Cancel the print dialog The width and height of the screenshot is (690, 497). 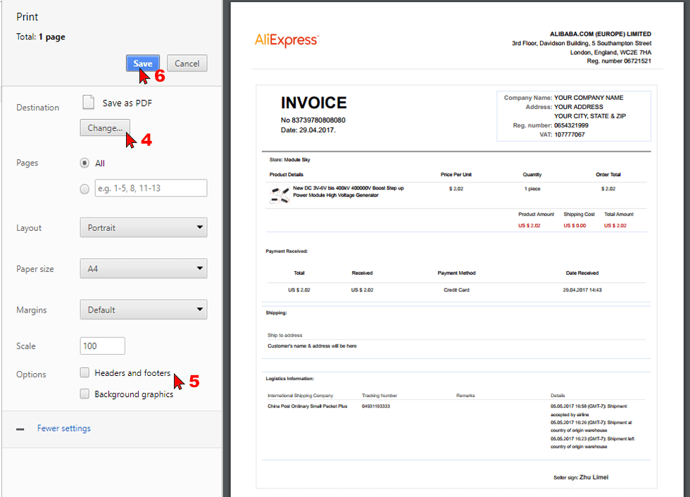click(x=187, y=63)
